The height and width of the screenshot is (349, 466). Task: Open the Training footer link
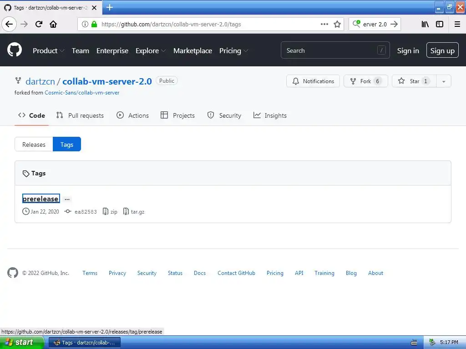click(x=324, y=273)
